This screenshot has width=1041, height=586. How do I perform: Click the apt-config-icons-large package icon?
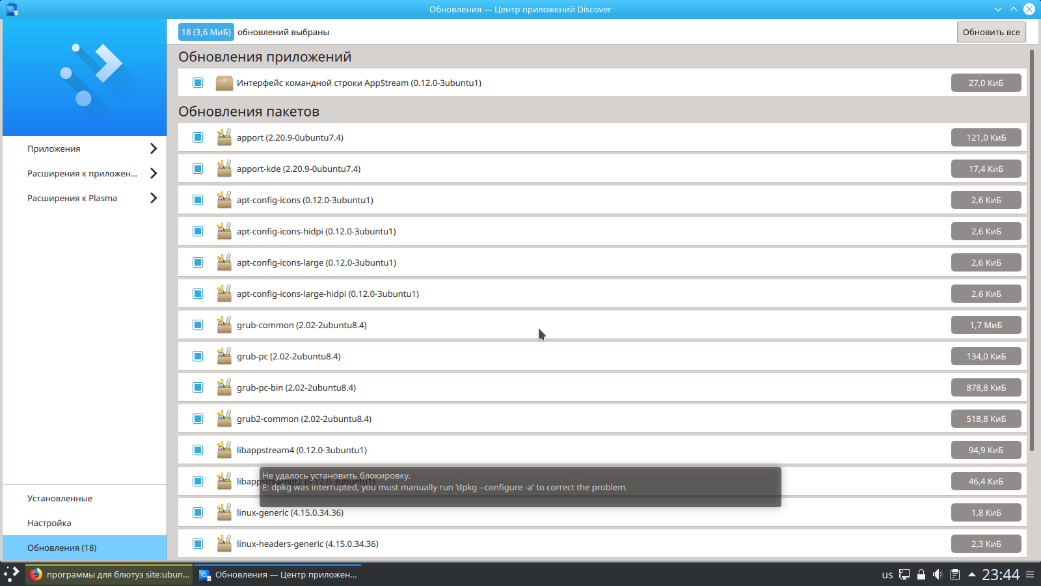[224, 262]
